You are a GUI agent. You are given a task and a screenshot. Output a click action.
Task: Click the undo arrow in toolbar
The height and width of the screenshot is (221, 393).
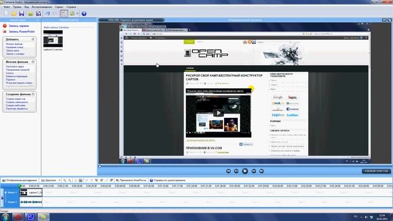(x=47, y=14)
